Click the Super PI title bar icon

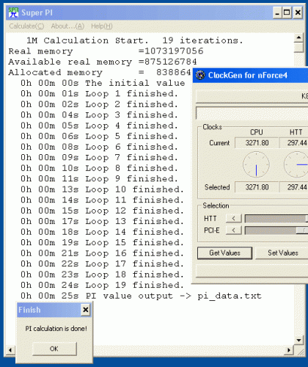click(13, 12)
